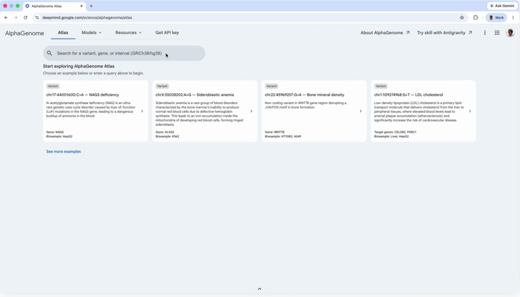Reload the page with the refresh icon
This screenshot has height=297, width=520.
tap(25, 18)
